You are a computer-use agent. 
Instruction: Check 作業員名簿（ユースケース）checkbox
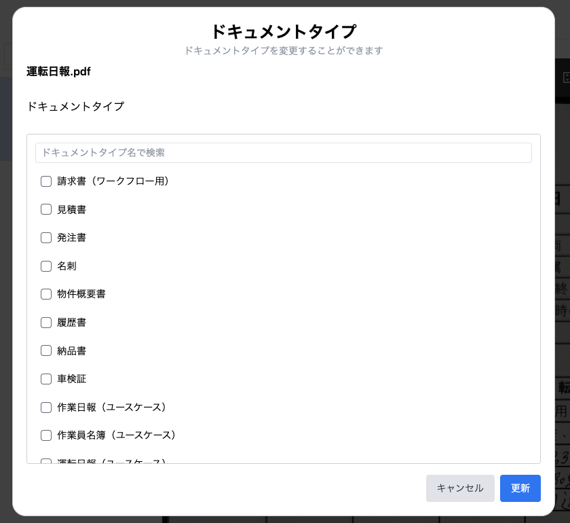tap(46, 435)
